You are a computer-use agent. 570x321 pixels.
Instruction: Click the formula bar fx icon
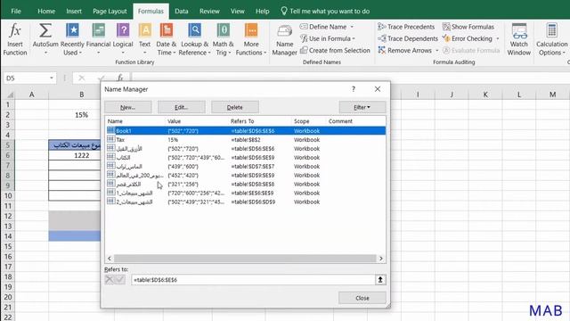120,78
